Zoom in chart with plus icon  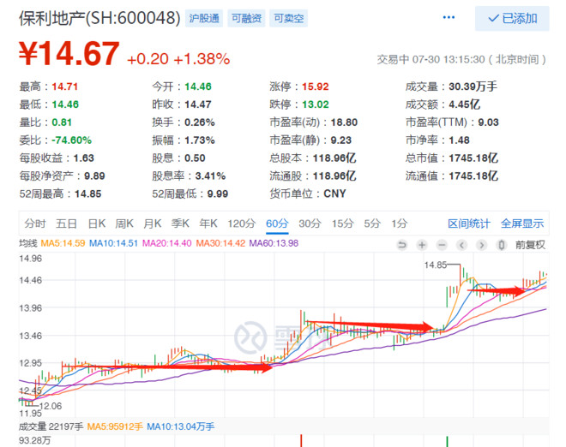(422, 245)
